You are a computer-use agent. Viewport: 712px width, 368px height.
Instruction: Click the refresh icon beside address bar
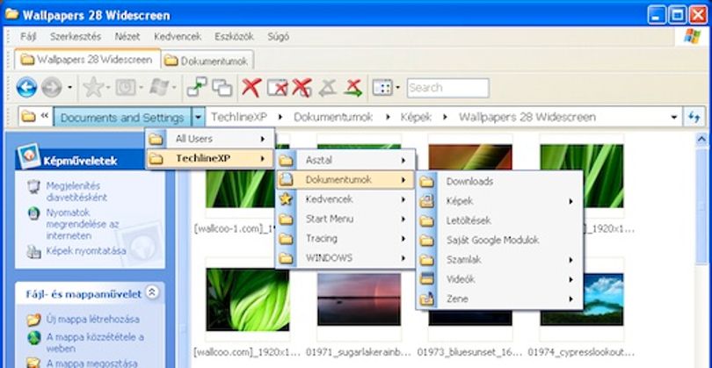coord(694,117)
